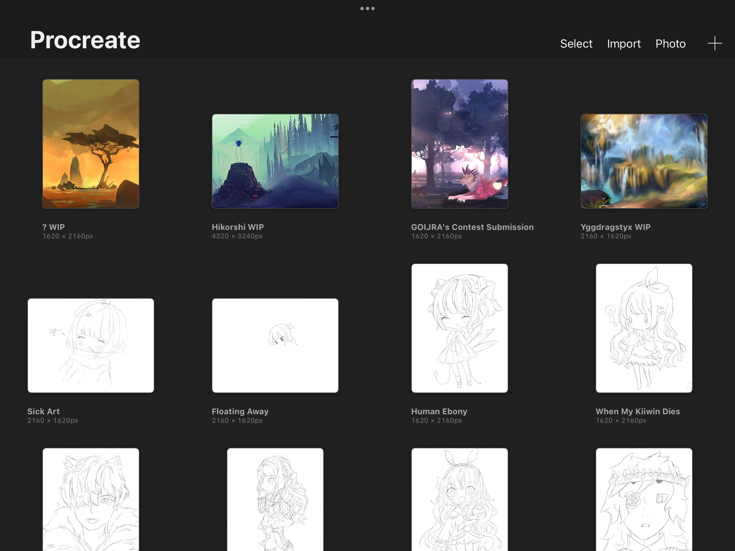Click the Photo button

point(670,44)
